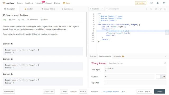The image size is (169, 95).
Task: Switch to the Testcase tab
Action: click(93, 56)
